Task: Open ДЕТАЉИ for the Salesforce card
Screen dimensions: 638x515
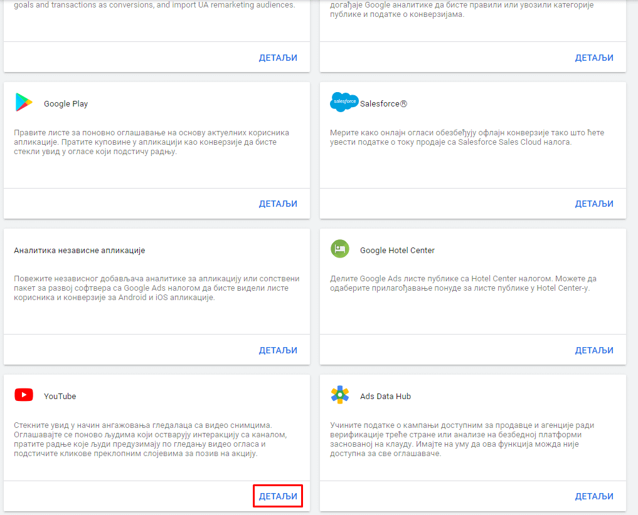Action: coord(594,204)
